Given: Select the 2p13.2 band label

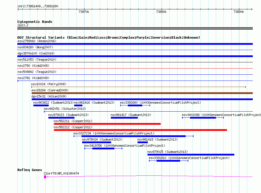Looking at the screenshot, I should [23, 25].
